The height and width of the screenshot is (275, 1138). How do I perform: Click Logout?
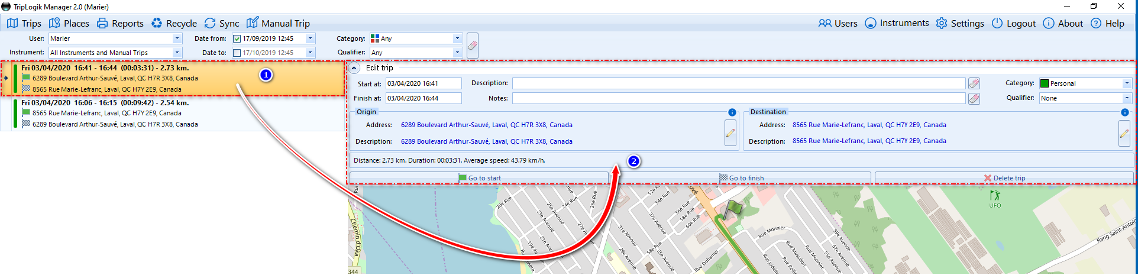pyautogui.click(x=1014, y=23)
